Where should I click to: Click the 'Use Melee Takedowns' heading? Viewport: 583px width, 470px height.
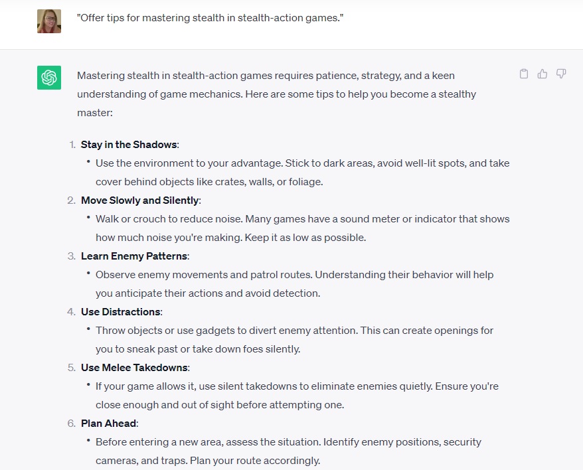[135, 368]
